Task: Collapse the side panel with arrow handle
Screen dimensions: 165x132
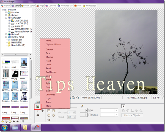Action: (x=33, y=66)
